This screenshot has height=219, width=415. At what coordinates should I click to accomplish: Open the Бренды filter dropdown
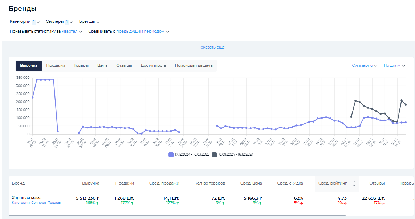(x=89, y=22)
